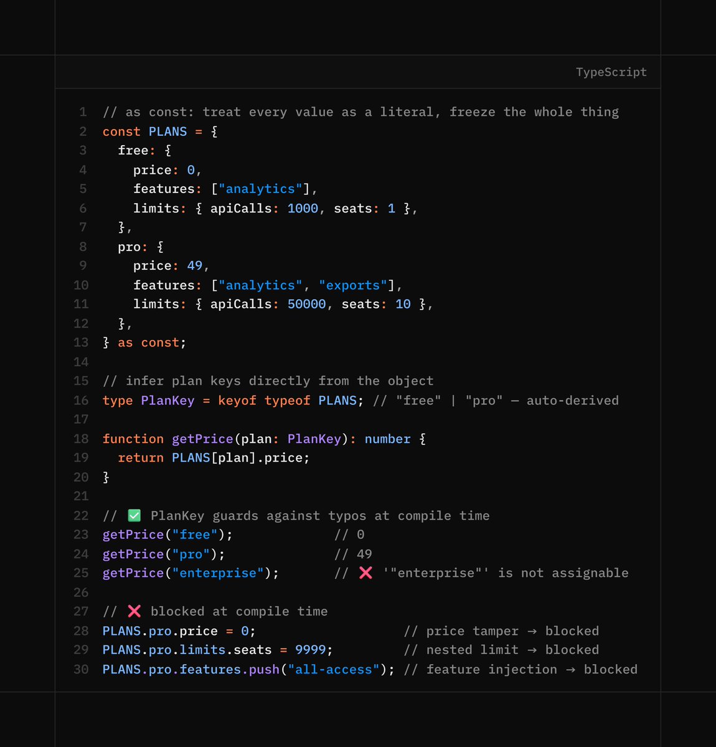Click the 'free' key on line 3
Screen dimensions: 716x747
coord(133,151)
